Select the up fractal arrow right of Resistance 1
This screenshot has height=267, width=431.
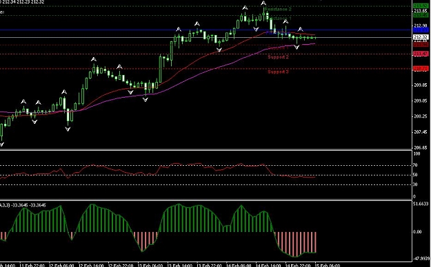[x=286, y=21]
